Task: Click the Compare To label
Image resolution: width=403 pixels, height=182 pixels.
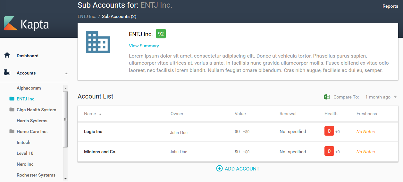Action: click(346, 97)
